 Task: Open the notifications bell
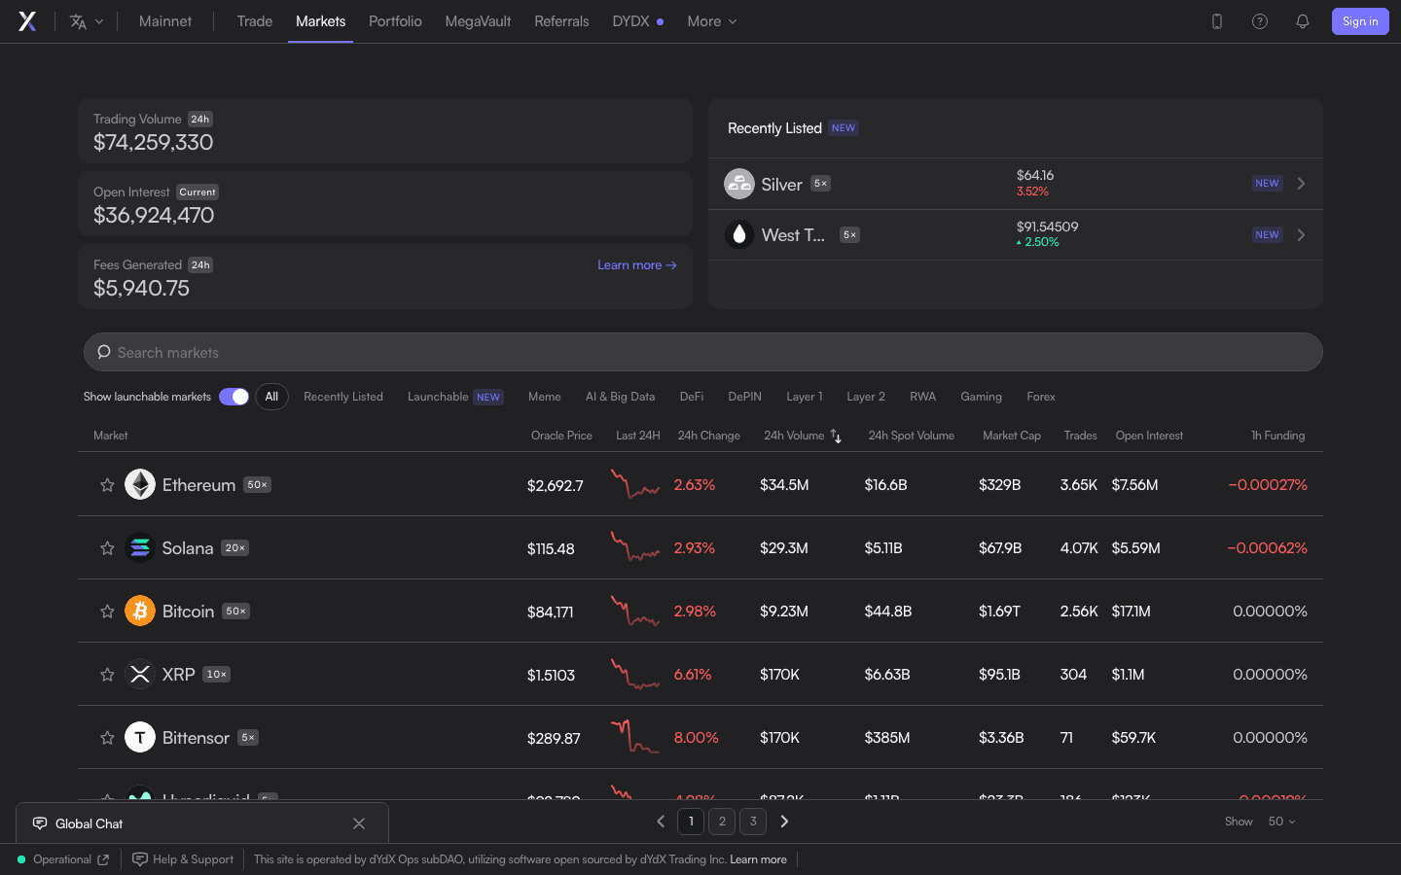coord(1303,21)
